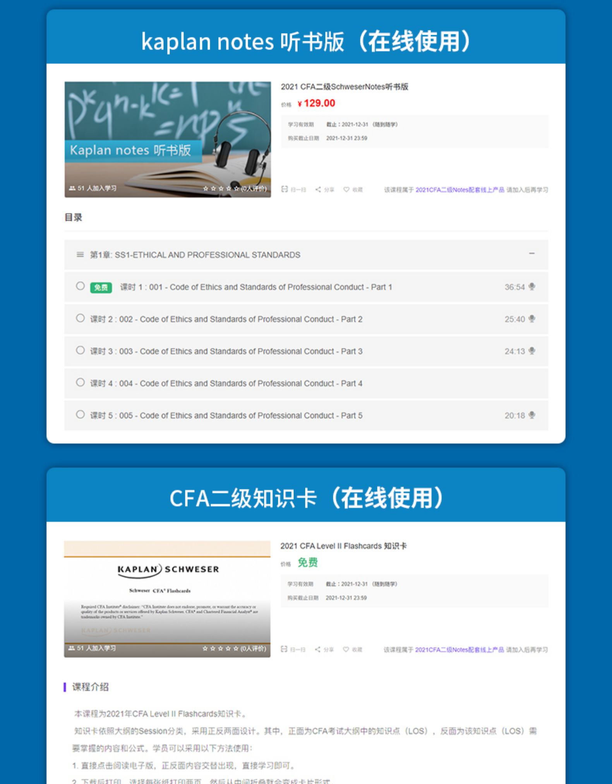
Task: Click the intro line 本课程为2021年CFA Level II Flashcards知识卡
Action: coord(161,714)
